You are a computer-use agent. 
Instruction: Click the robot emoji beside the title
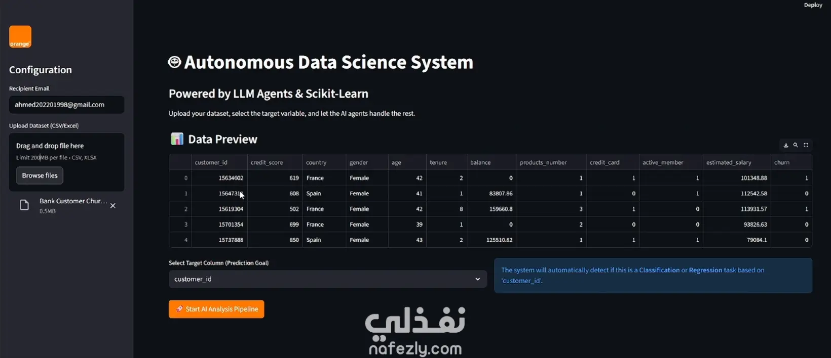click(175, 62)
